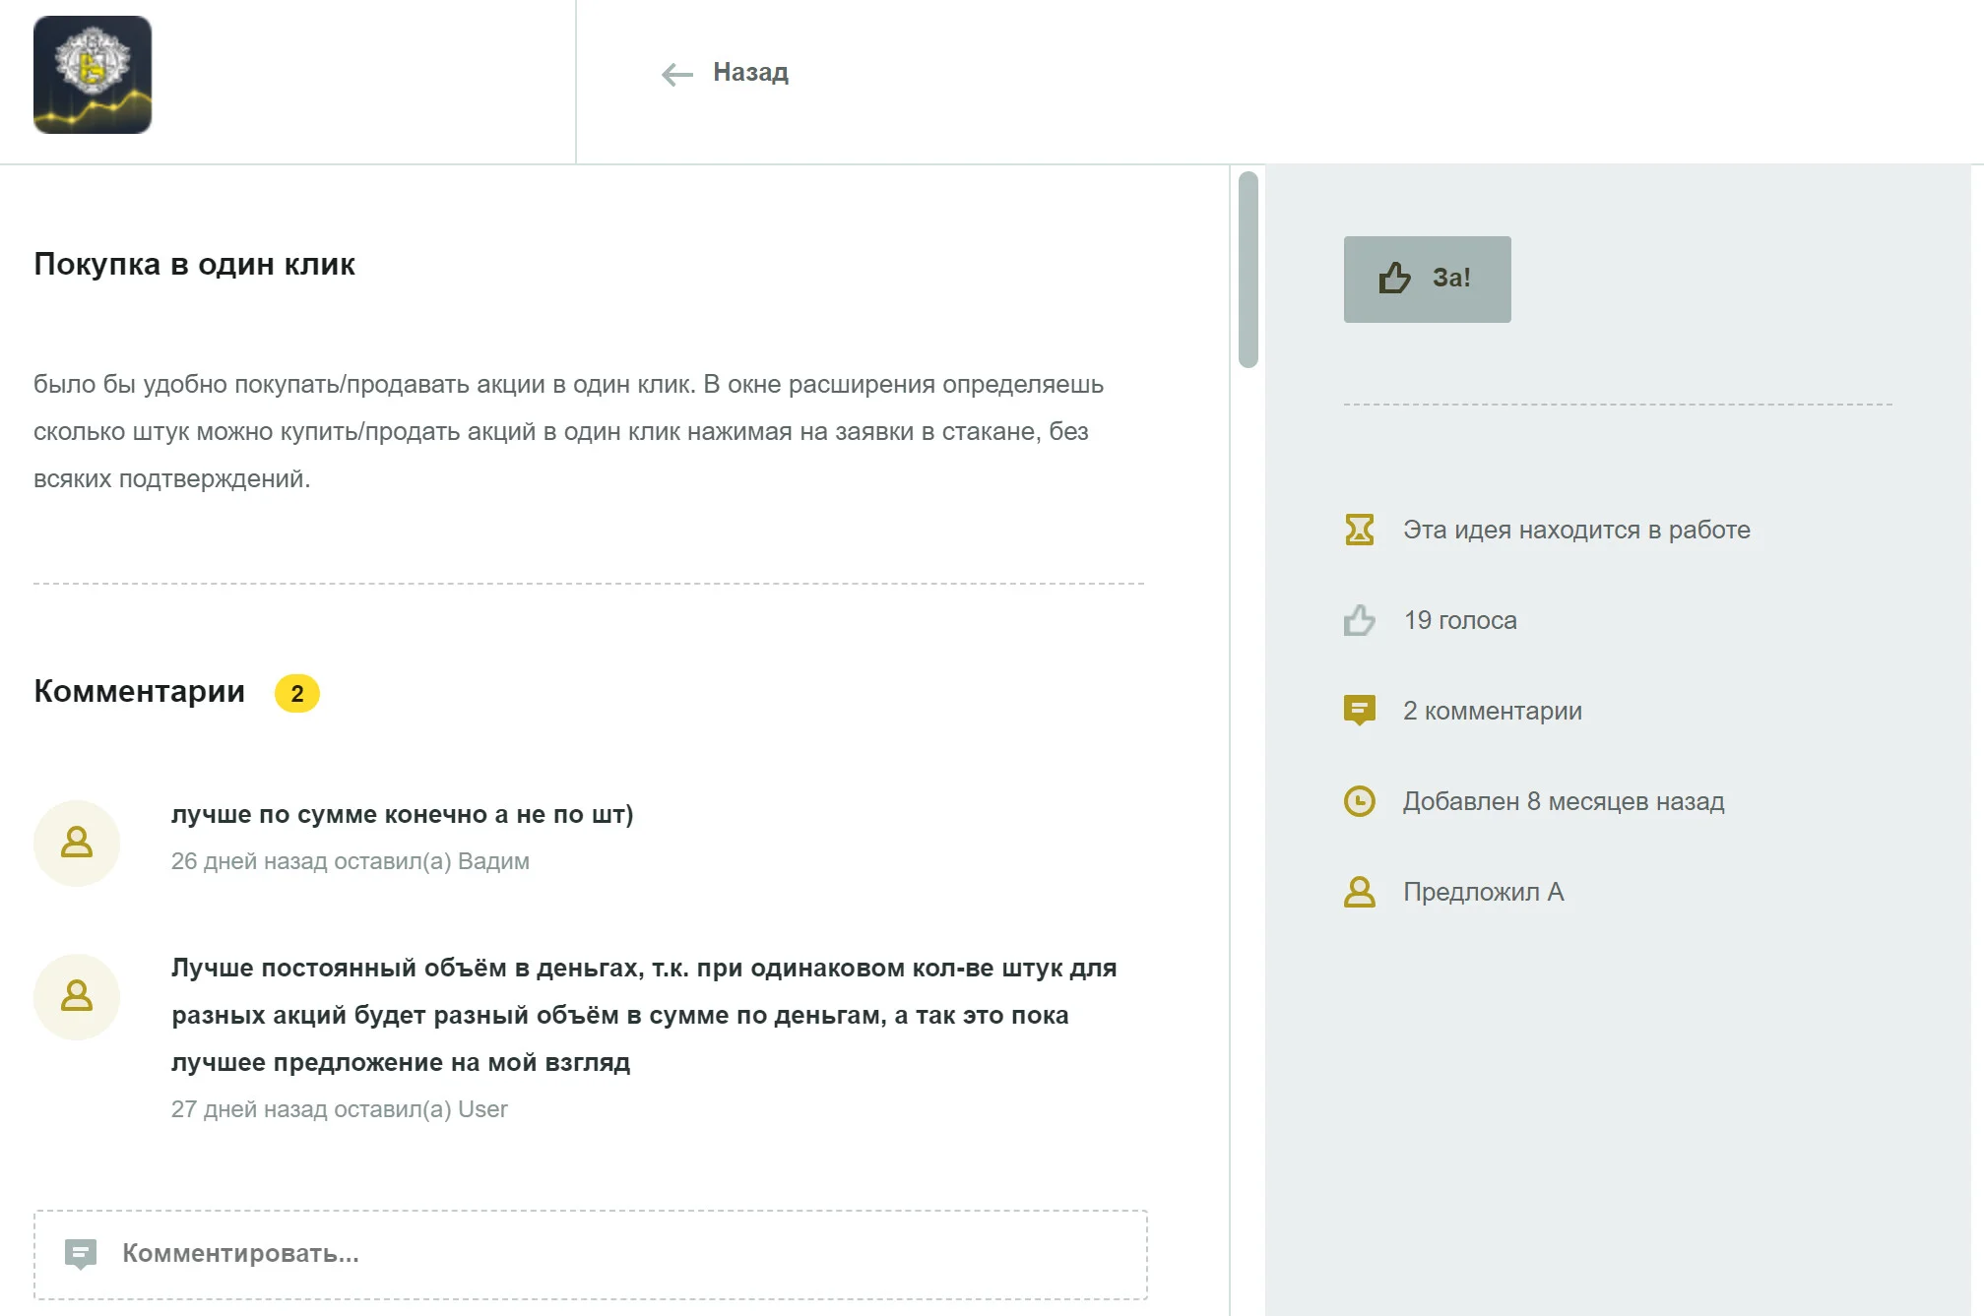Open User's commenter avatar
The height and width of the screenshot is (1316, 1984).
coord(77,997)
